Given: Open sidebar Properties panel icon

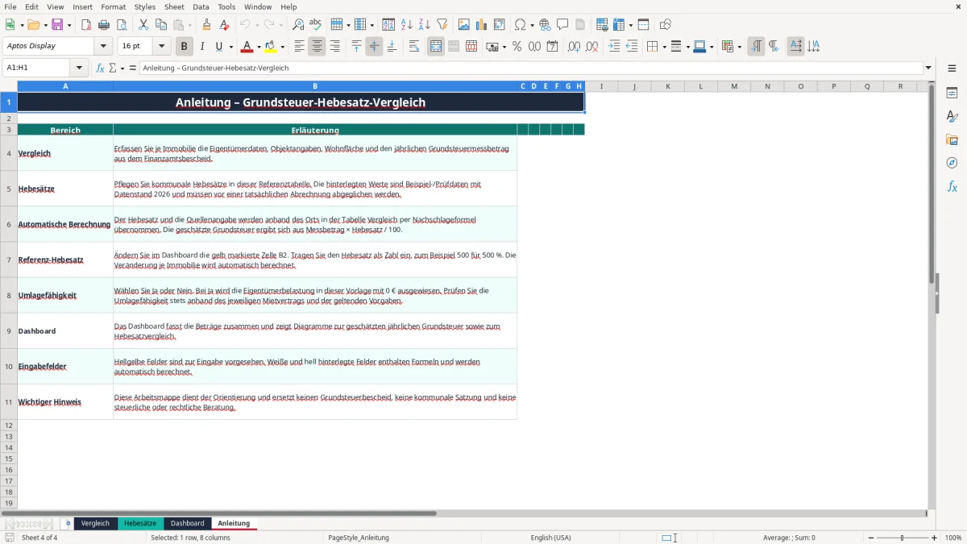Looking at the screenshot, I should point(952,93).
